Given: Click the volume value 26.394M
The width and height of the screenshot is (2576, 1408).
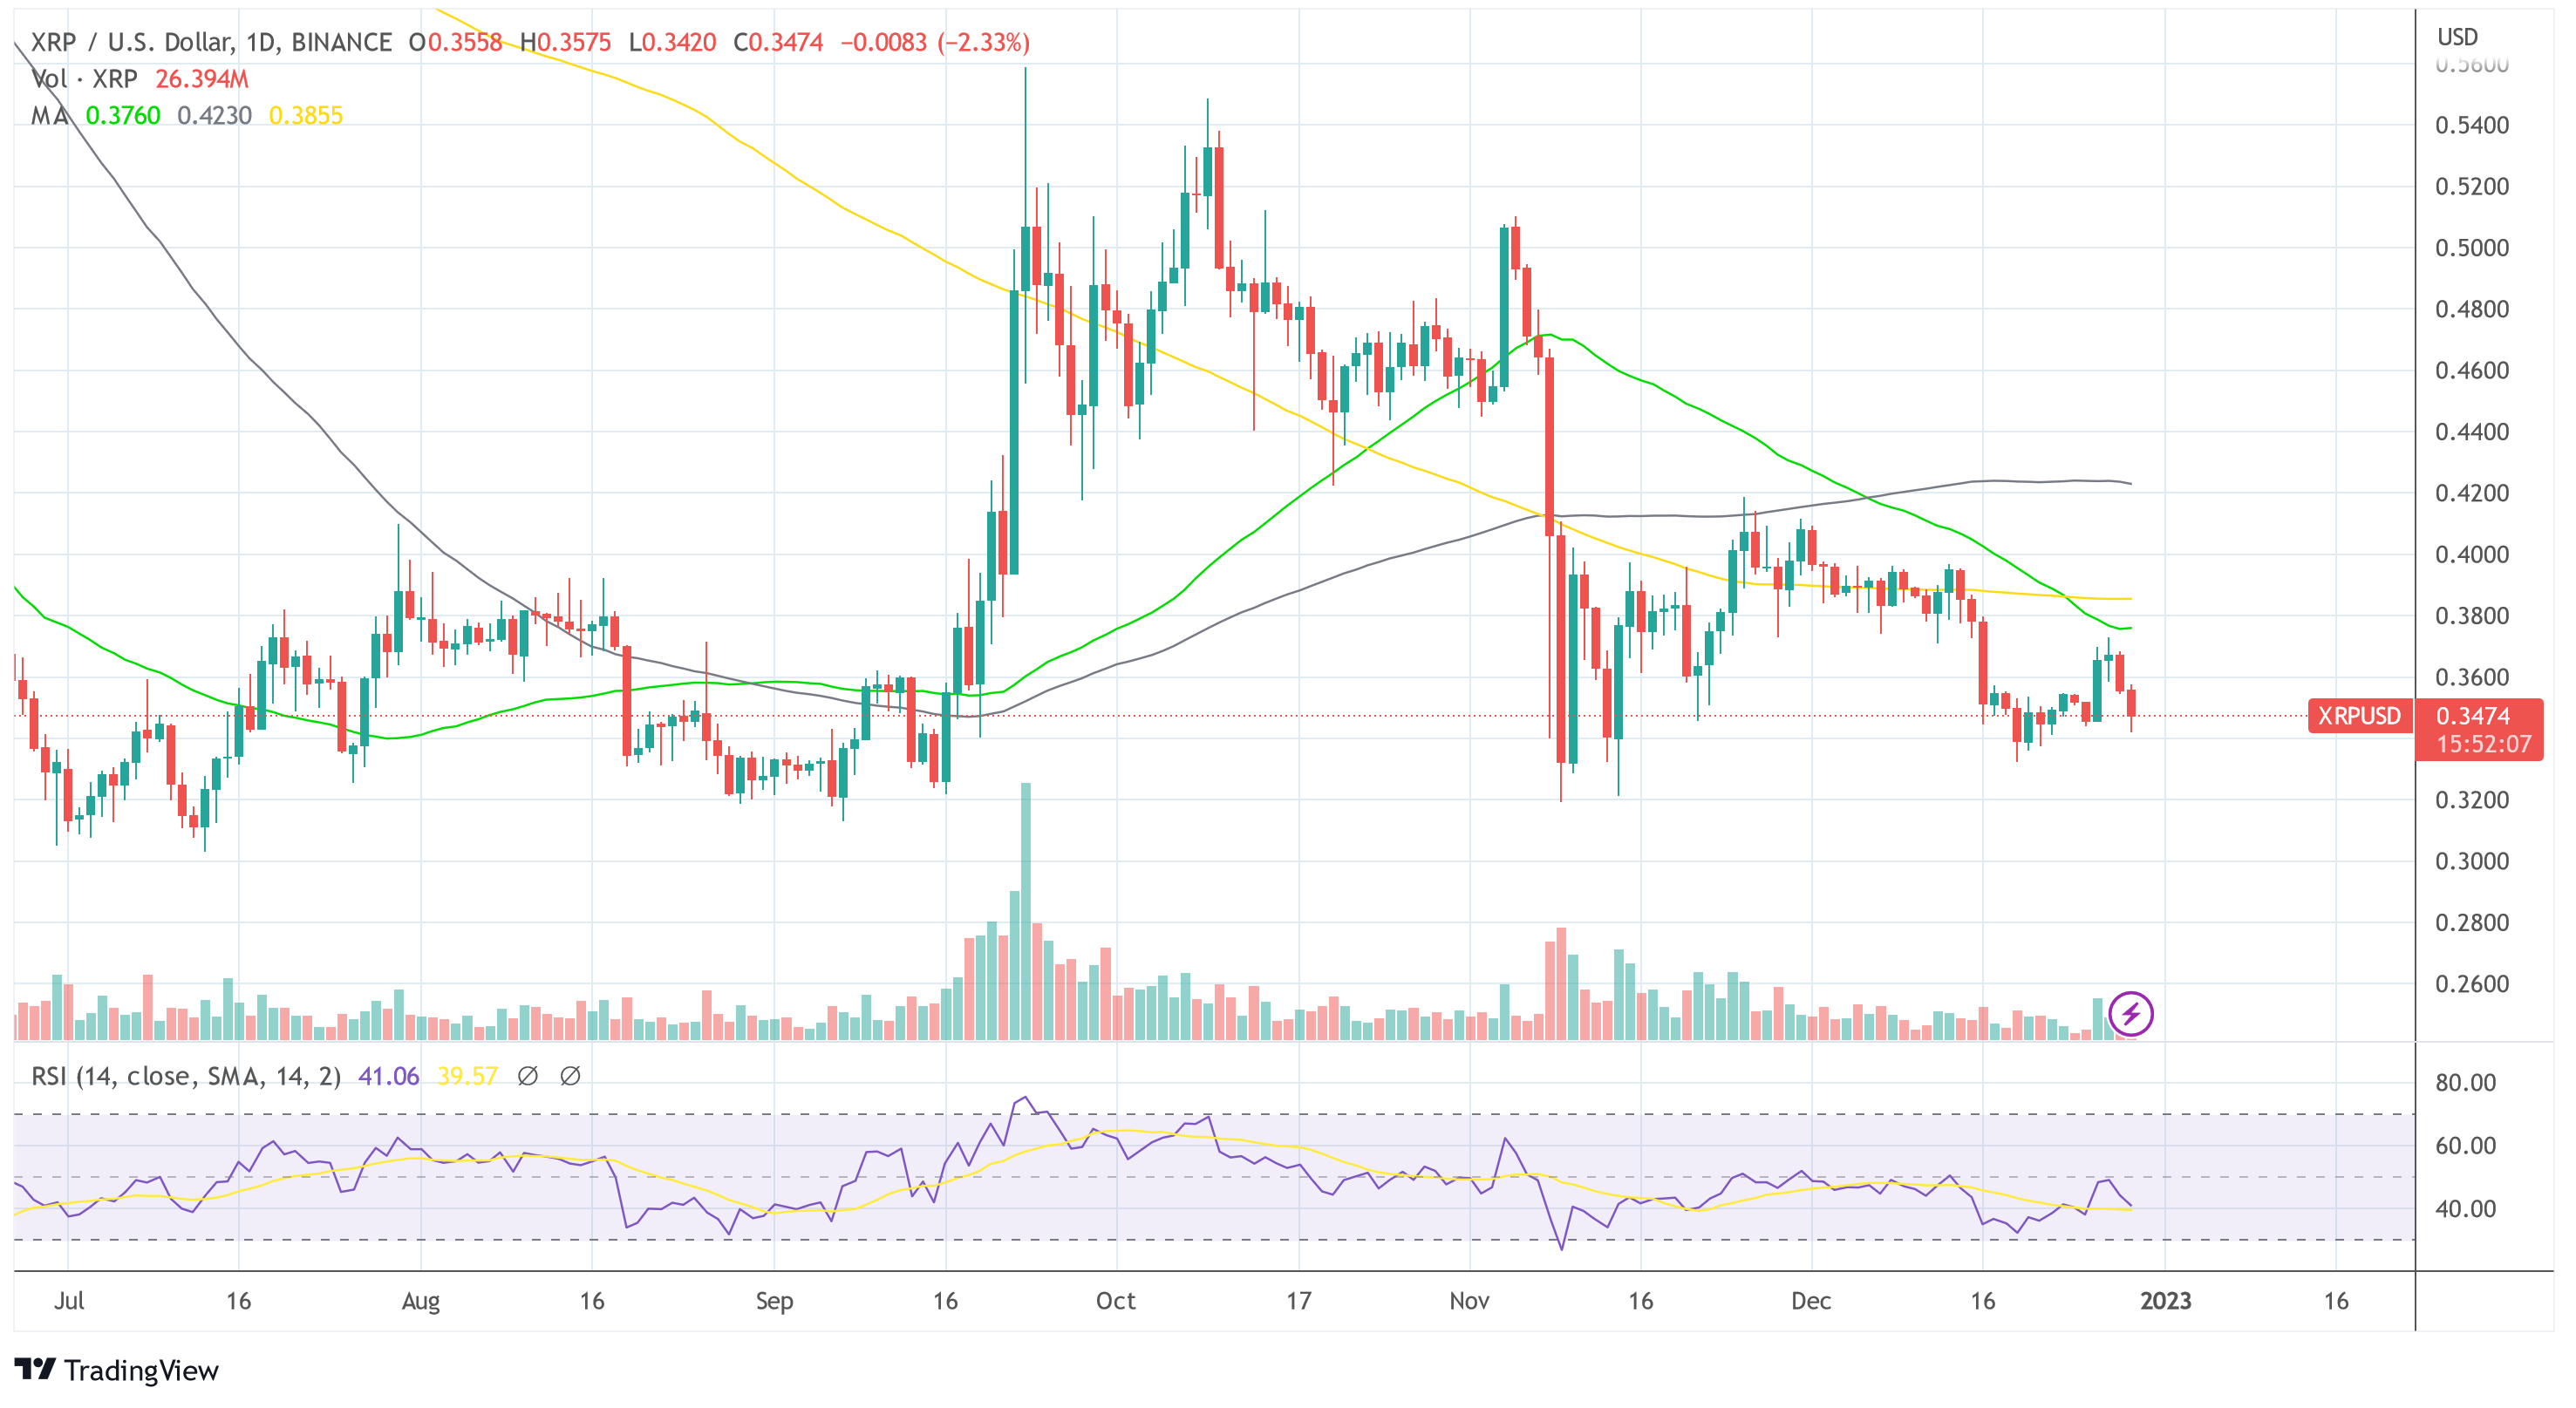Looking at the screenshot, I should pos(202,79).
